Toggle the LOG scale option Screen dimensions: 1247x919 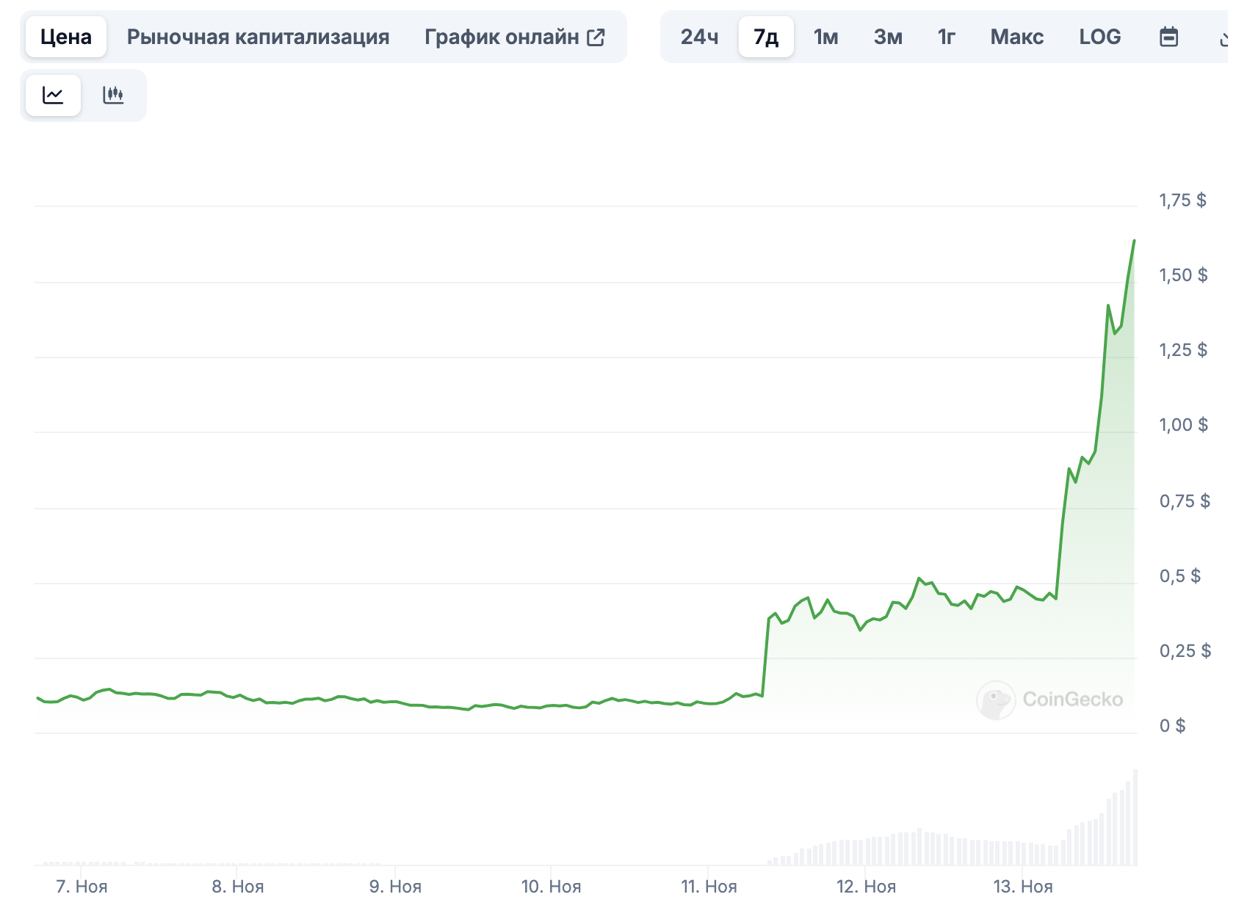coord(1099,37)
